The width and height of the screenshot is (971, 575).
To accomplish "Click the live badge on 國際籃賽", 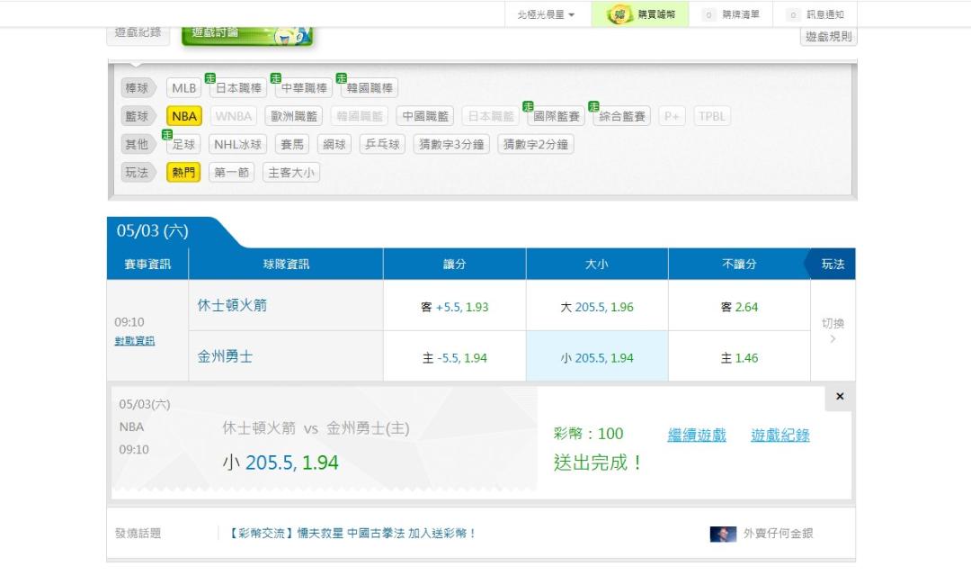I will click(x=528, y=106).
